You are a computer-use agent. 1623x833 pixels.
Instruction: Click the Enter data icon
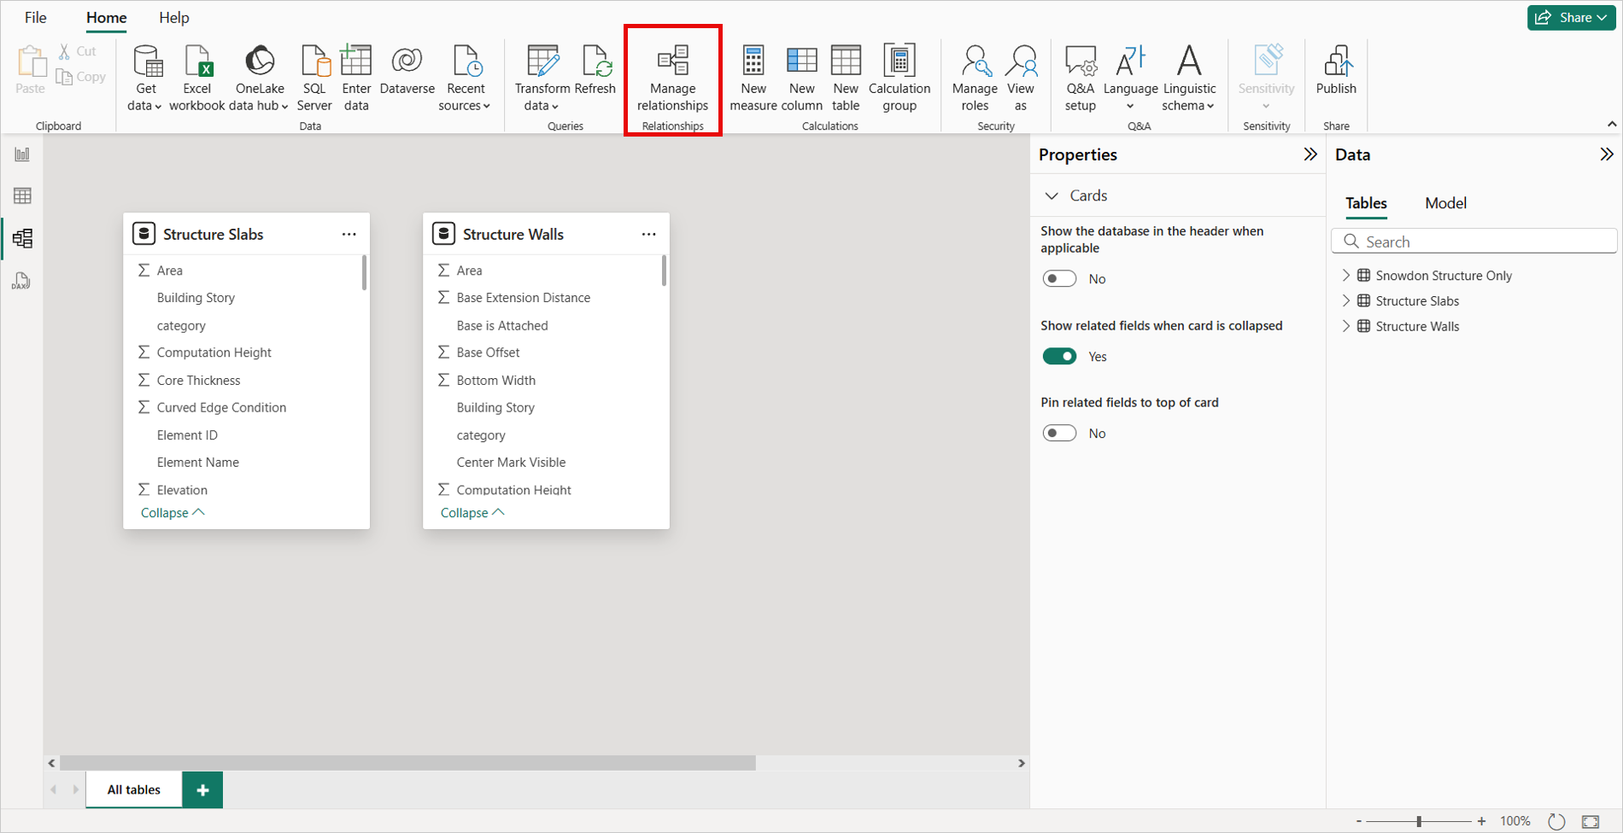[356, 60]
